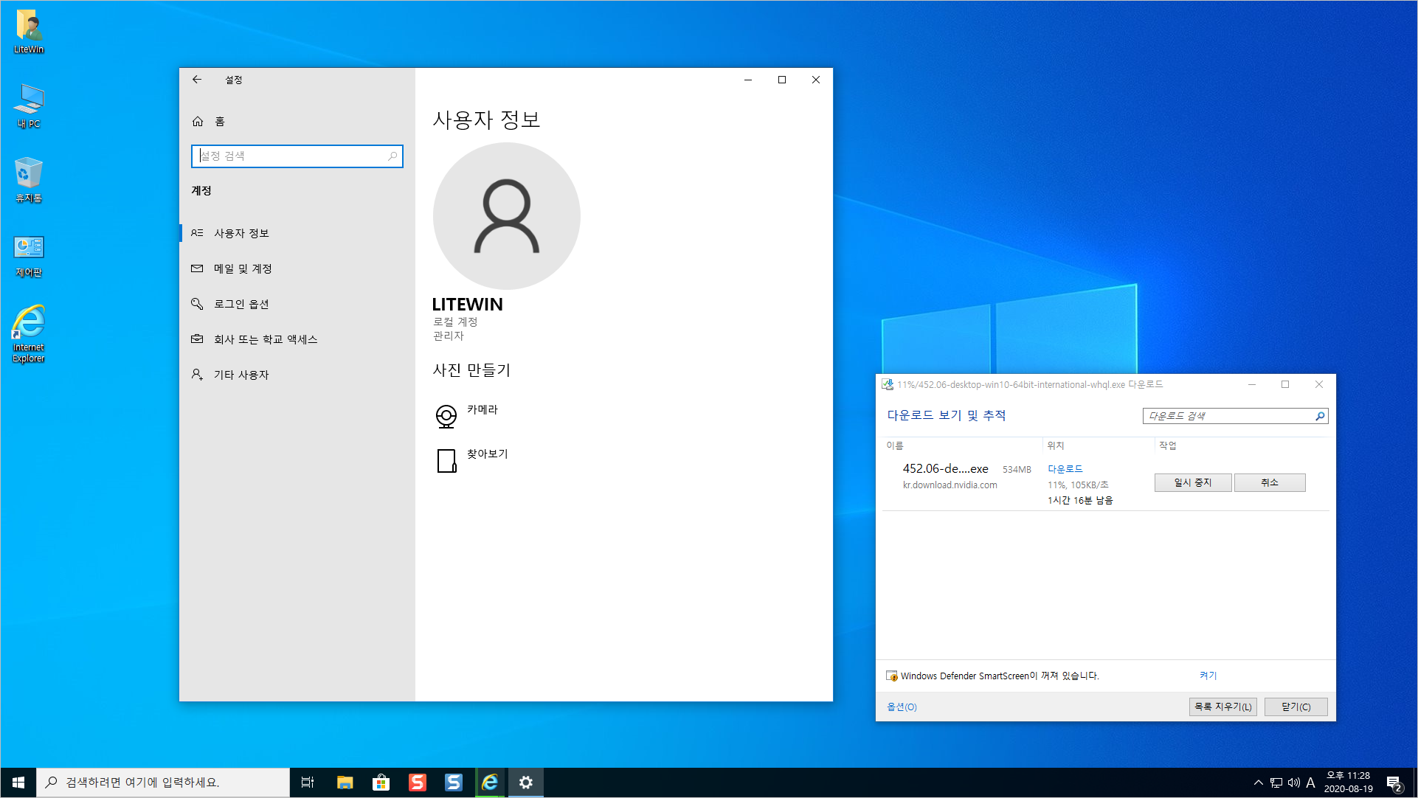Image resolution: width=1418 pixels, height=798 pixels.
Task: Open Microsoft Store from the taskbar
Action: (381, 783)
